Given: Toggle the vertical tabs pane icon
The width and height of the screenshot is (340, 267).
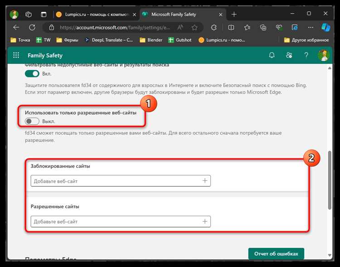Looking at the screenshot, I should coord(44,15).
